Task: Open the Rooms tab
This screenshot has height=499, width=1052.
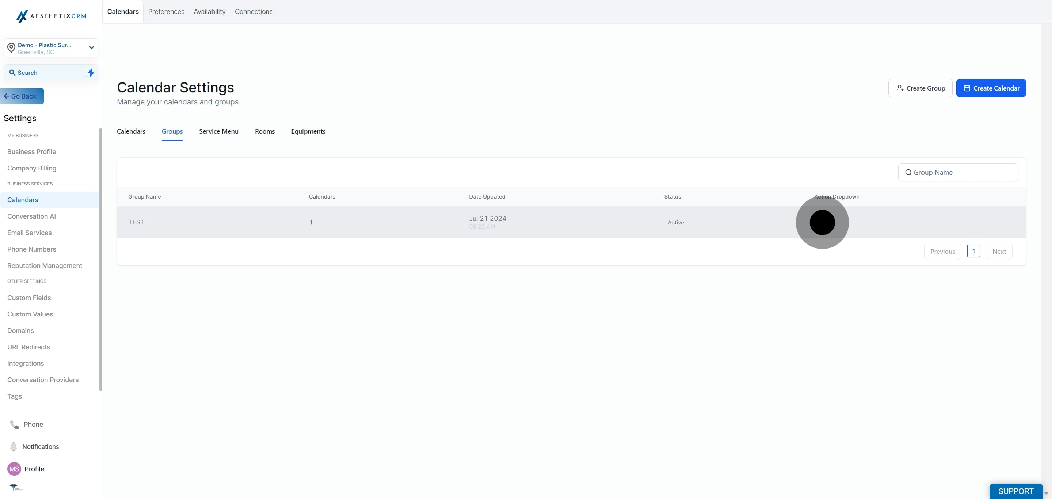Action: click(x=264, y=131)
